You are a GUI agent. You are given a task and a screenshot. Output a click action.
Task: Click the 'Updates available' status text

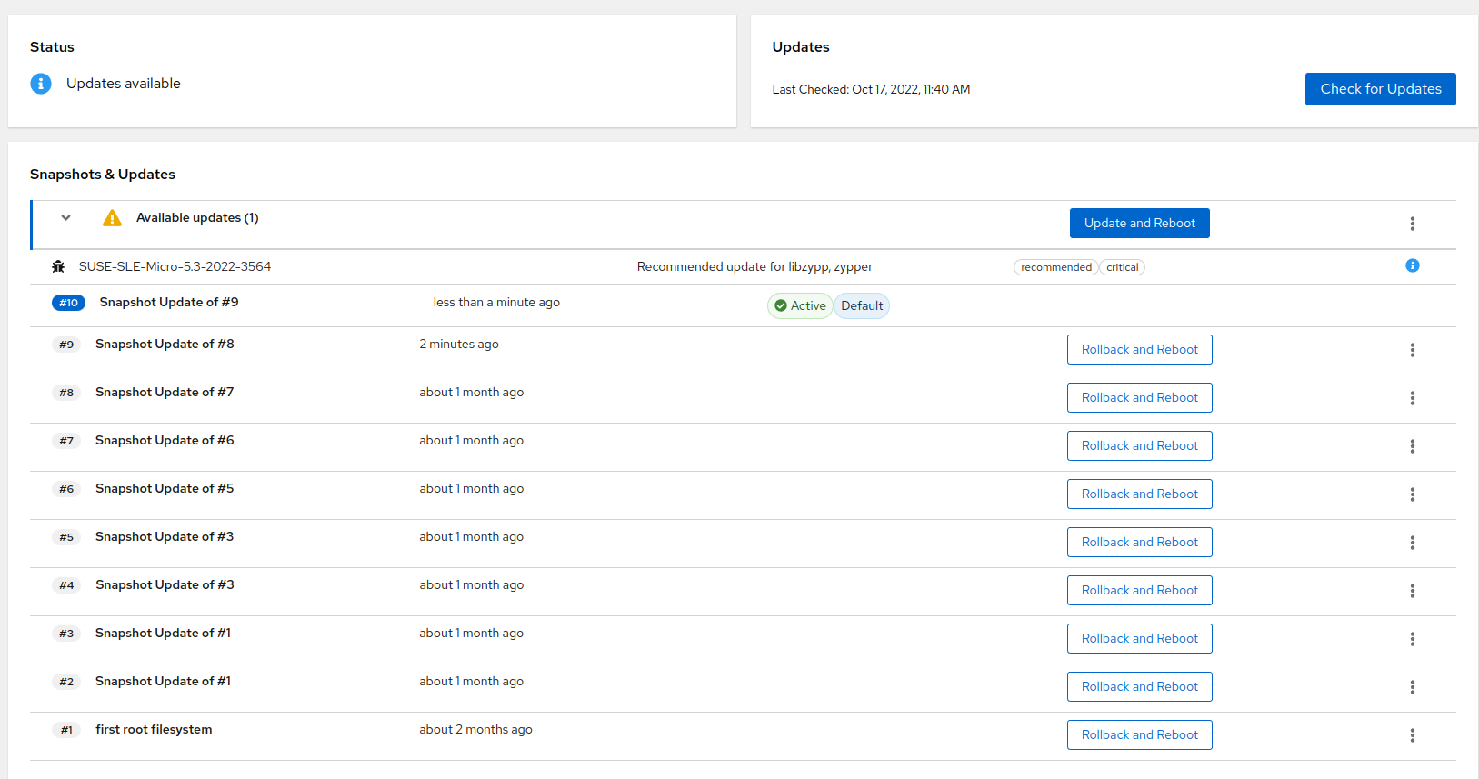click(x=124, y=84)
